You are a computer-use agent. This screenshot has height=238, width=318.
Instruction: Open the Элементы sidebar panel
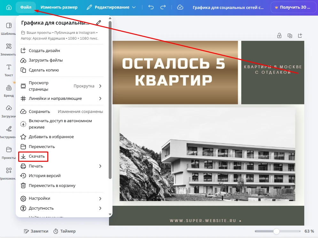[x=9, y=49]
